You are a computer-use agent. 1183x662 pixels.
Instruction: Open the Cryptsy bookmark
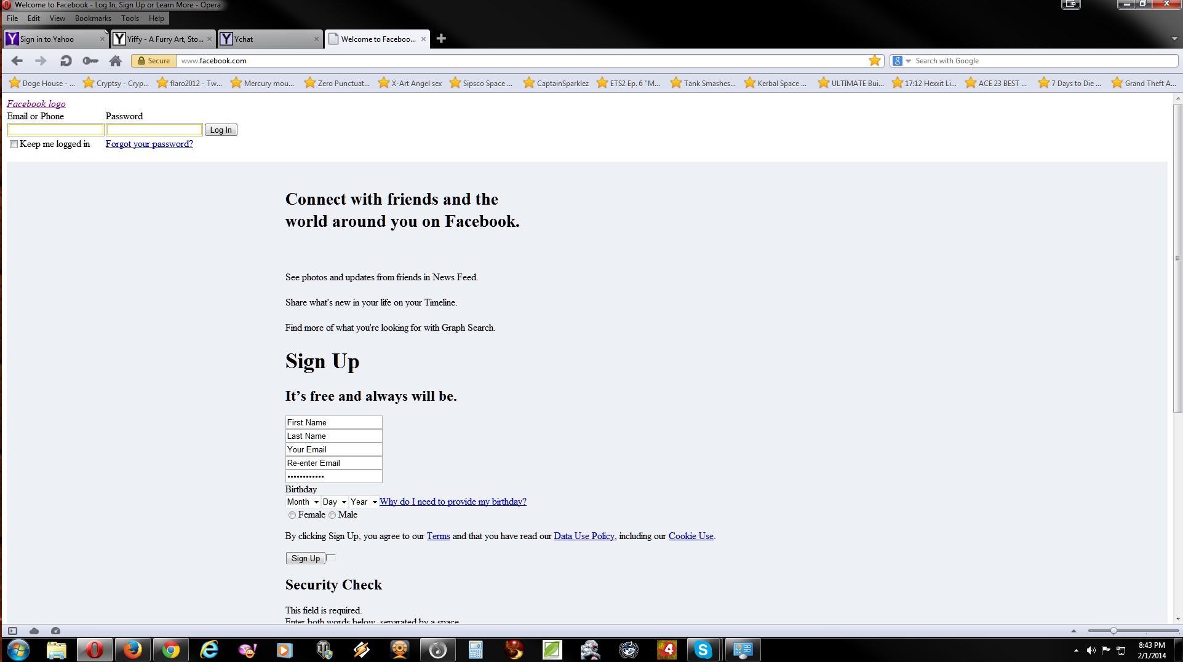[x=116, y=83]
